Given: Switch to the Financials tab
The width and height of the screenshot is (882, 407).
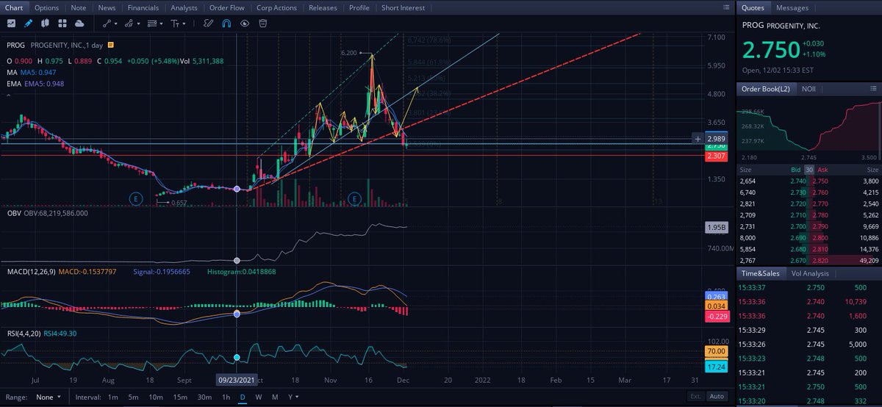Looking at the screenshot, I should (x=143, y=7).
